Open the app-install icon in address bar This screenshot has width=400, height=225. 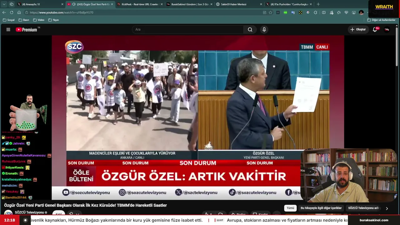(x=264, y=12)
